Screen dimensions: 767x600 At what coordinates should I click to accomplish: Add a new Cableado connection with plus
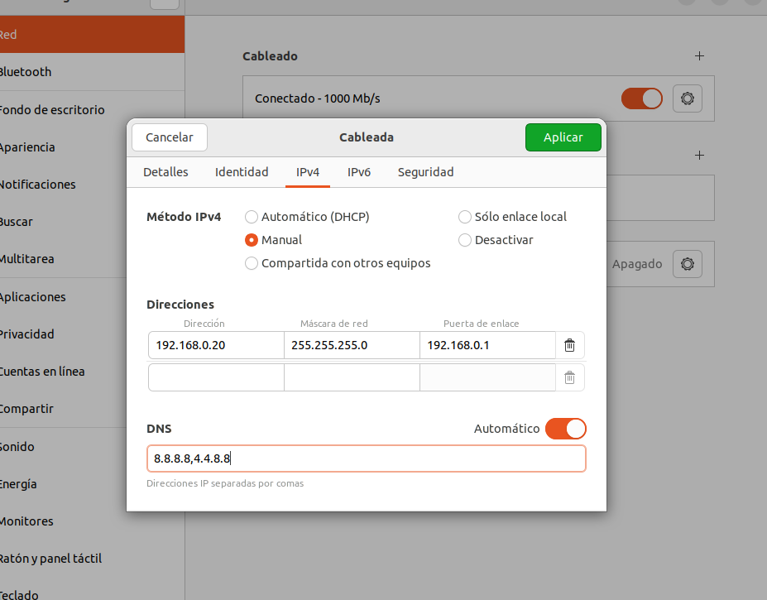coord(699,55)
